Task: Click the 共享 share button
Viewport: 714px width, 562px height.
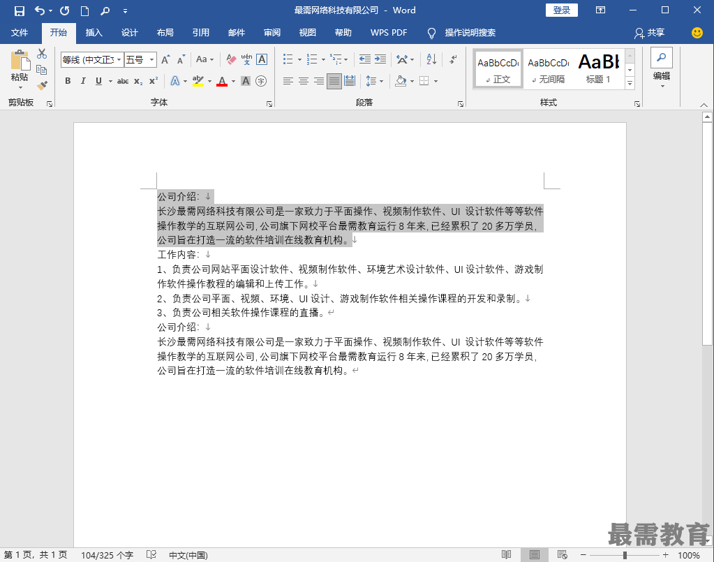Action: [x=650, y=32]
